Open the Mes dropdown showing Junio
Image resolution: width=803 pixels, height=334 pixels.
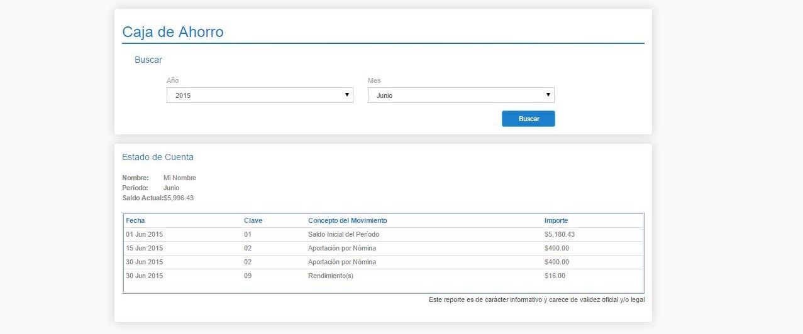tap(460, 95)
